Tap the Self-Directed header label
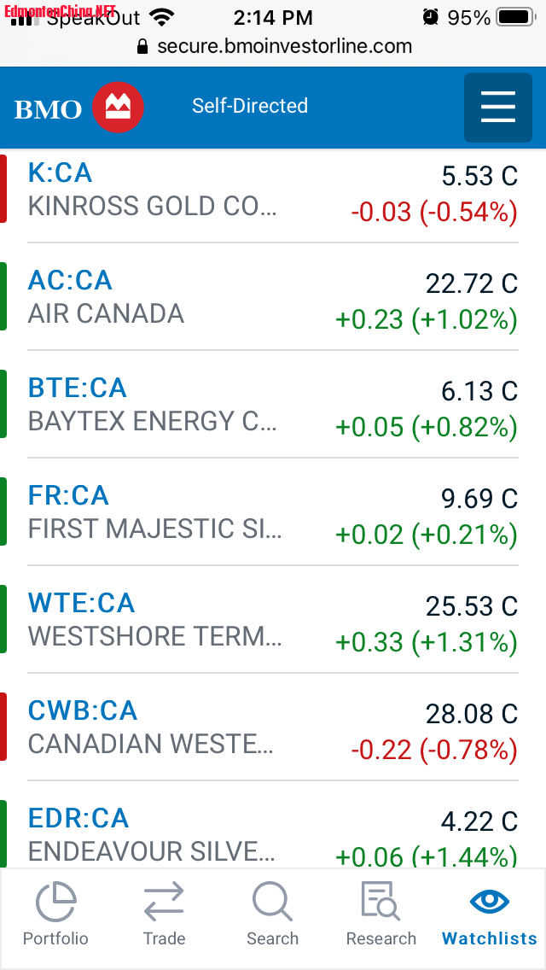This screenshot has width=546, height=970. tap(250, 106)
